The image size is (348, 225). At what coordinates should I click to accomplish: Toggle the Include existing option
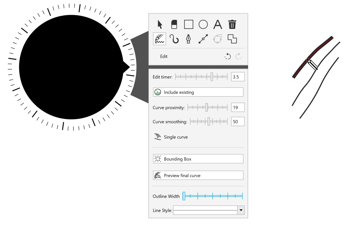tap(198, 92)
